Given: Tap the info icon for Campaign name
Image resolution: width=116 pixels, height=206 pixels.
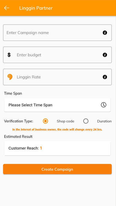Looking at the screenshot, I should click(105, 32).
